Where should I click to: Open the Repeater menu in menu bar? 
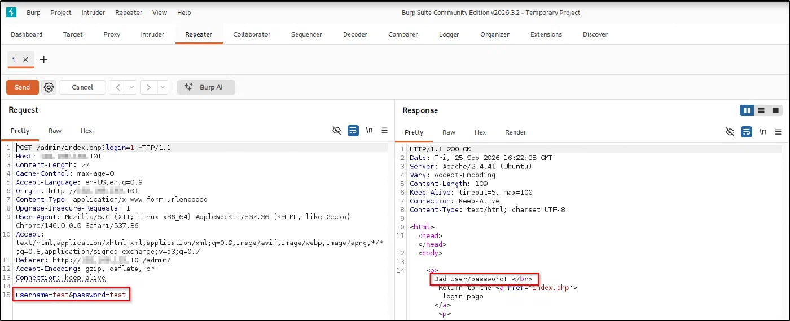click(x=129, y=12)
